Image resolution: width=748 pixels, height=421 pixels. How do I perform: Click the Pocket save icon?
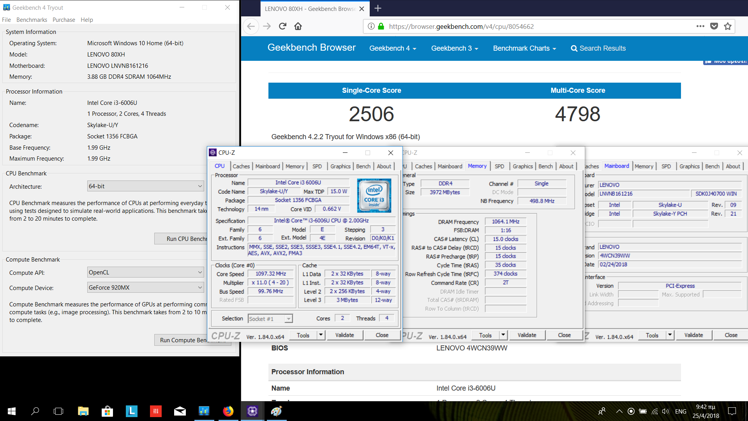coord(714,27)
